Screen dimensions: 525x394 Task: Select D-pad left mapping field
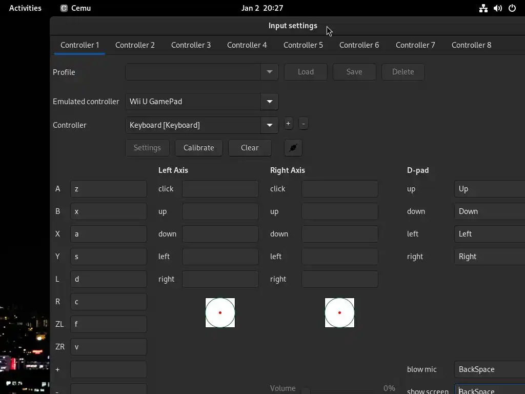point(490,234)
